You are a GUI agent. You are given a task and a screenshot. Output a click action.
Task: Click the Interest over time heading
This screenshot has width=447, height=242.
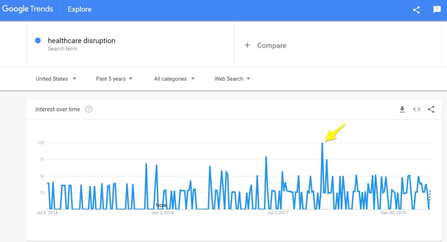click(58, 109)
